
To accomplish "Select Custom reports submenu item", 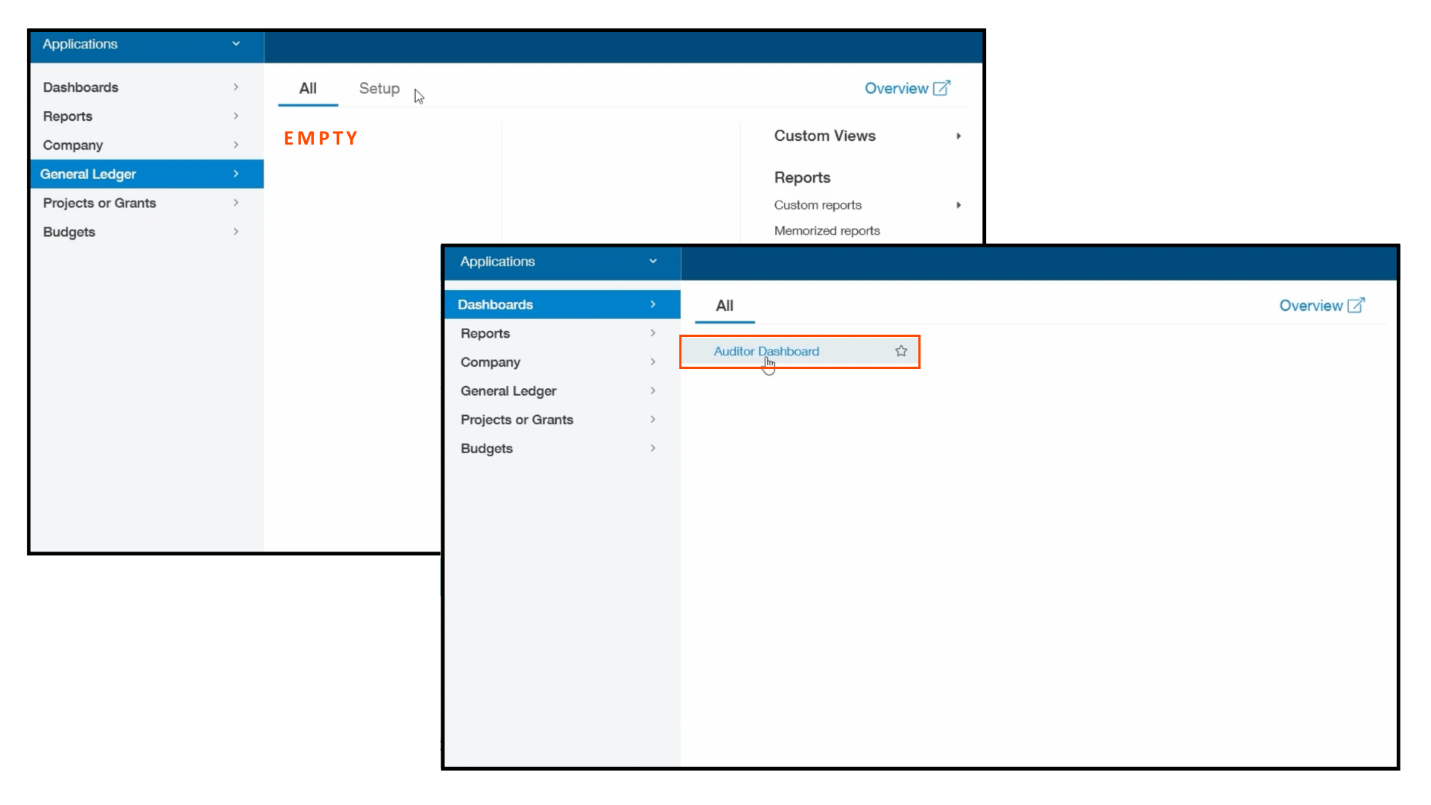I will [817, 203].
